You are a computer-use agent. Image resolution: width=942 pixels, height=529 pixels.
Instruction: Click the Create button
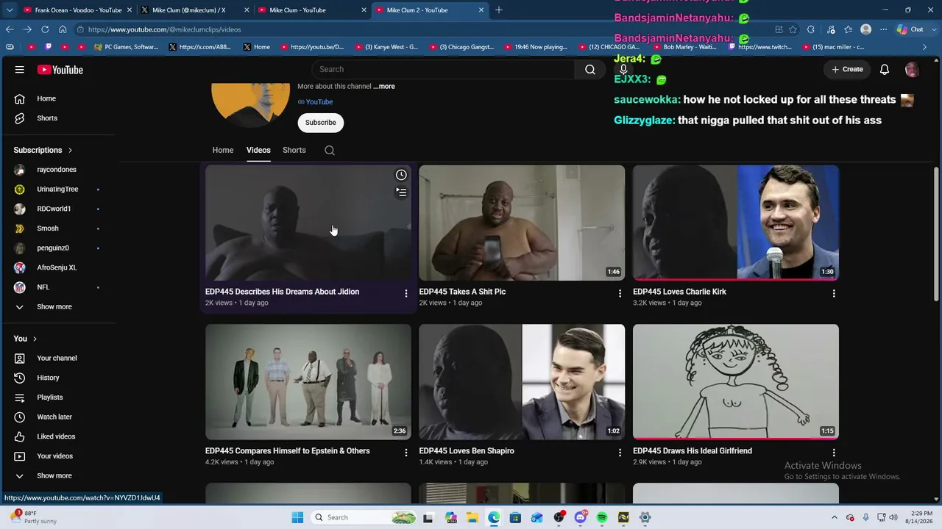point(847,69)
